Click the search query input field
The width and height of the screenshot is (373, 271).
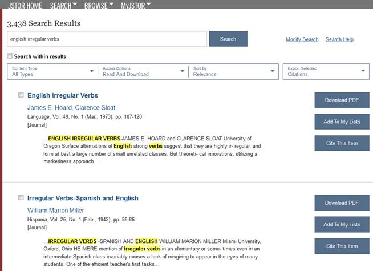(x=107, y=39)
